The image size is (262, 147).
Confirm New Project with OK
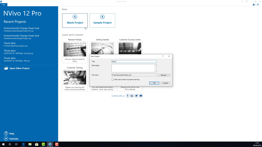click(154, 83)
